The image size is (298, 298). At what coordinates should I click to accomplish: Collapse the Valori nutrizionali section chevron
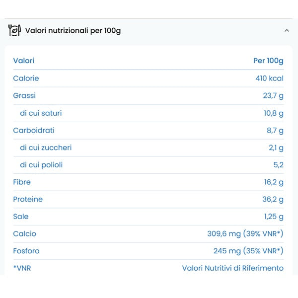[287, 31]
